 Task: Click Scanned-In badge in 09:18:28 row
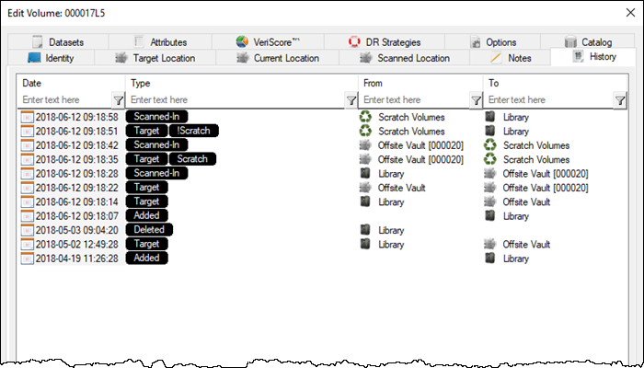[156, 173]
